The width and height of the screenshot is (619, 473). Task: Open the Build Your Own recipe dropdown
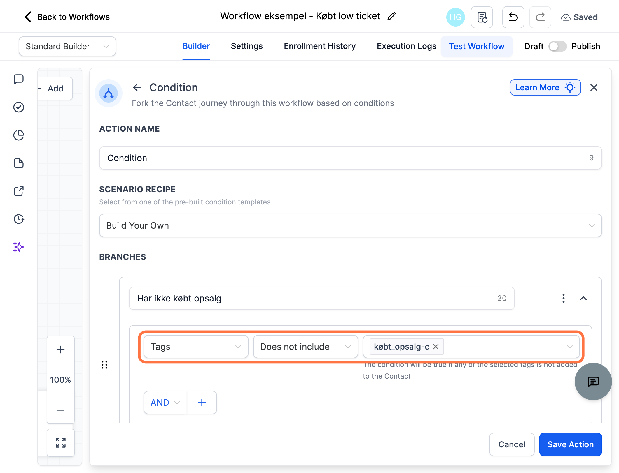click(350, 225)
